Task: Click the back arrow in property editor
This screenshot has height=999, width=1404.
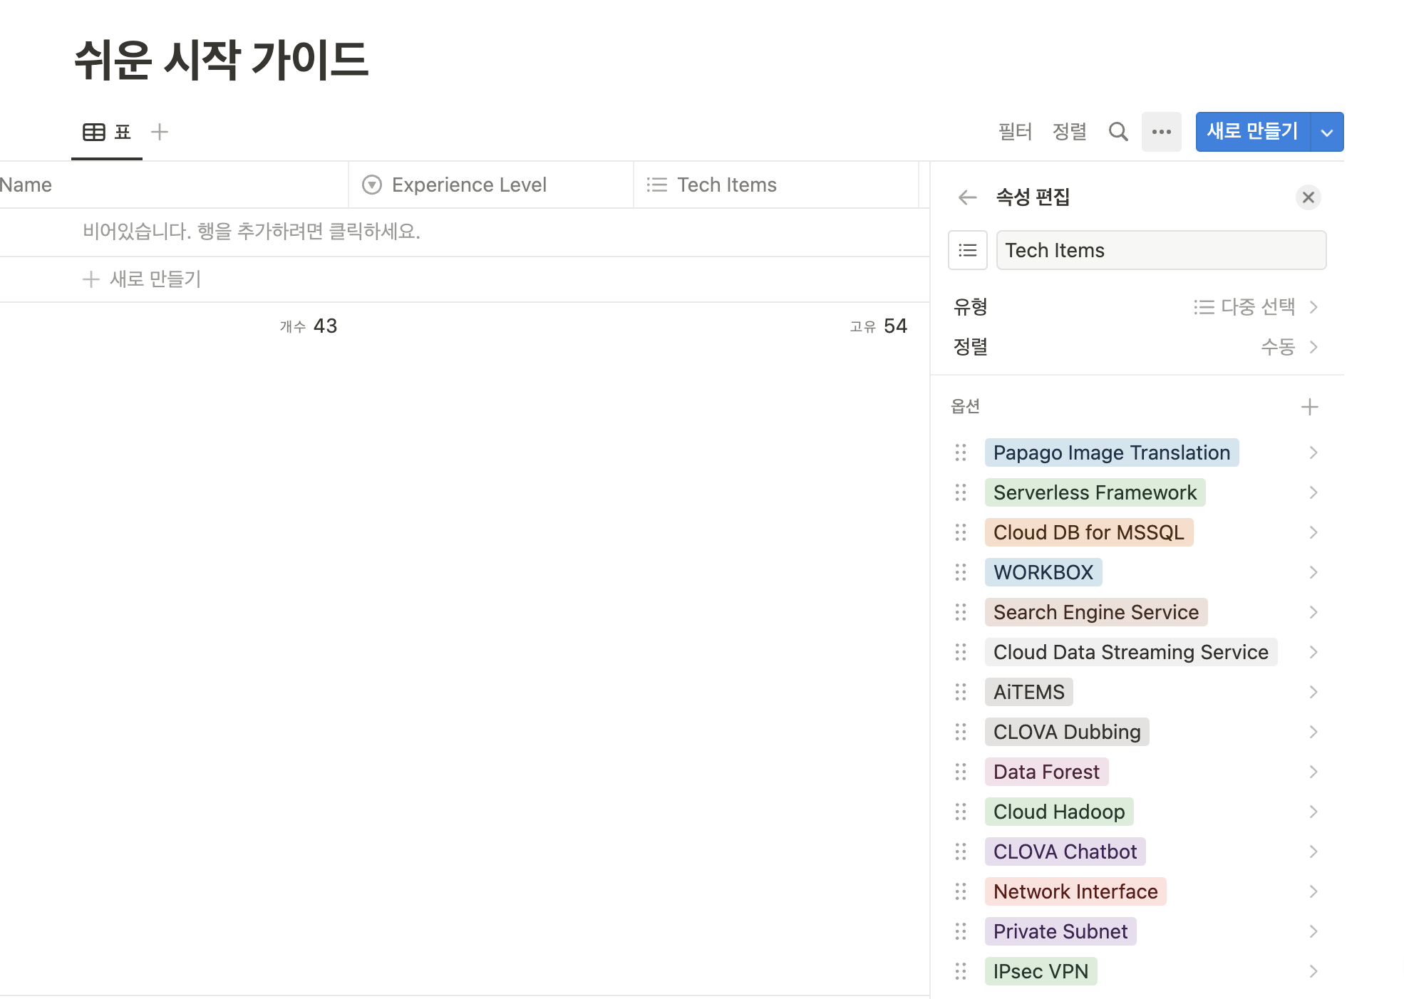Action: point(967,197)
